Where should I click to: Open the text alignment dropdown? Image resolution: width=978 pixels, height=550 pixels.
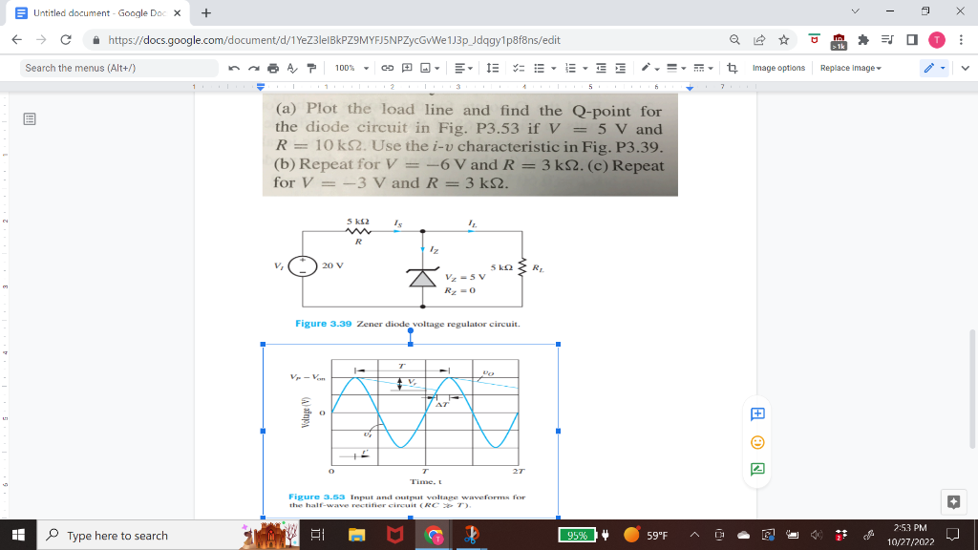coord(463,68)
